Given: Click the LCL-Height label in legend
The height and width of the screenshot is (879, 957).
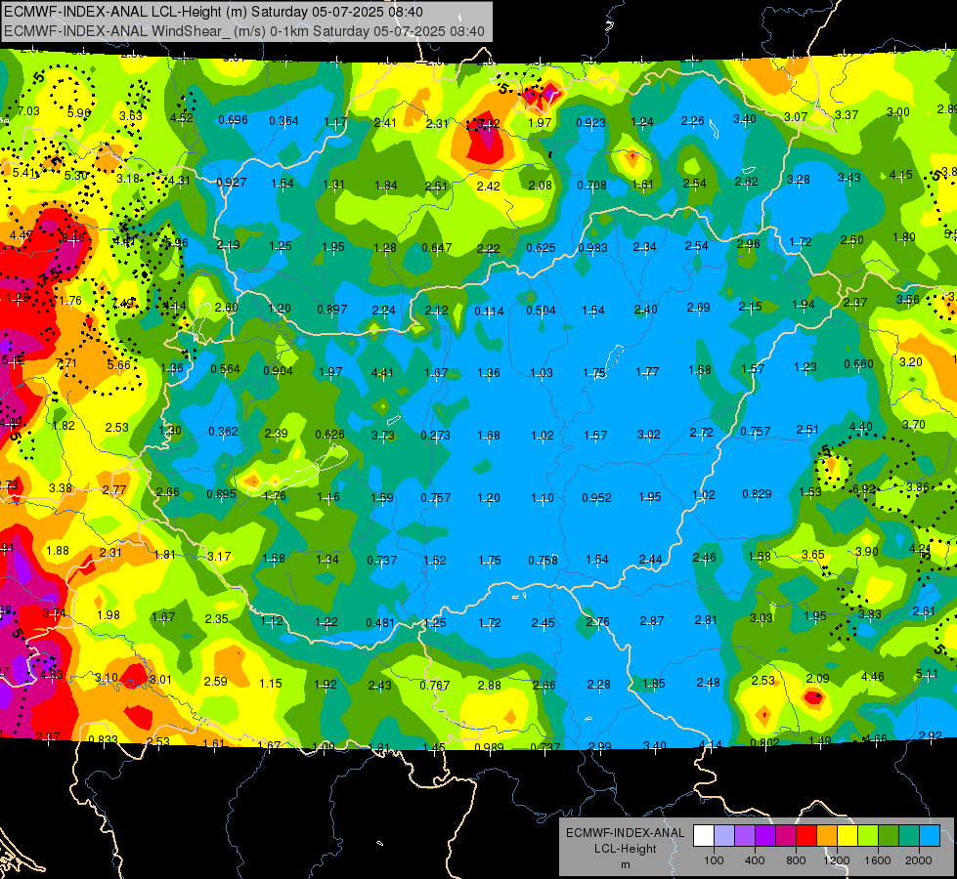Looking at the screenshot, I should point(625,849).
